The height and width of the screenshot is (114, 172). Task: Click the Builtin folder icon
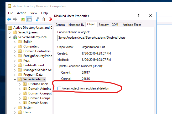coord(20,42)
